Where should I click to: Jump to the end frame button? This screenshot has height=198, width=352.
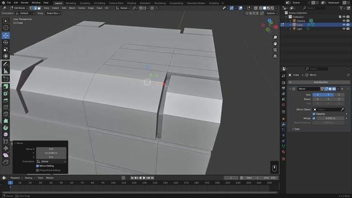point(152,178)
